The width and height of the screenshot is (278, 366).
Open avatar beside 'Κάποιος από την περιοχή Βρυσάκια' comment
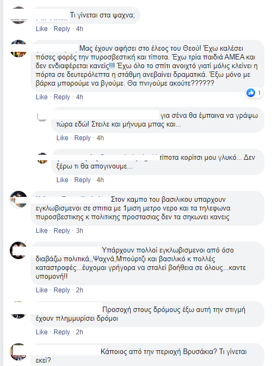pyautogui.click(x=18, y=352)
